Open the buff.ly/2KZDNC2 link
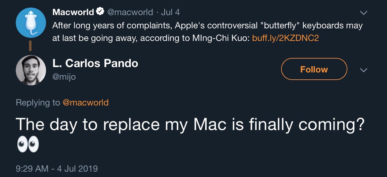This screenshot has width=387, height=177. (x=285, y=38)
